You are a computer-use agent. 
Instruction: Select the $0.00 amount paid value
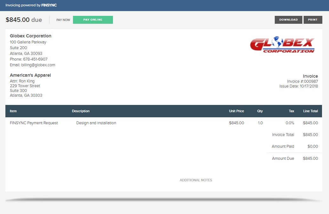pos(313,146)
